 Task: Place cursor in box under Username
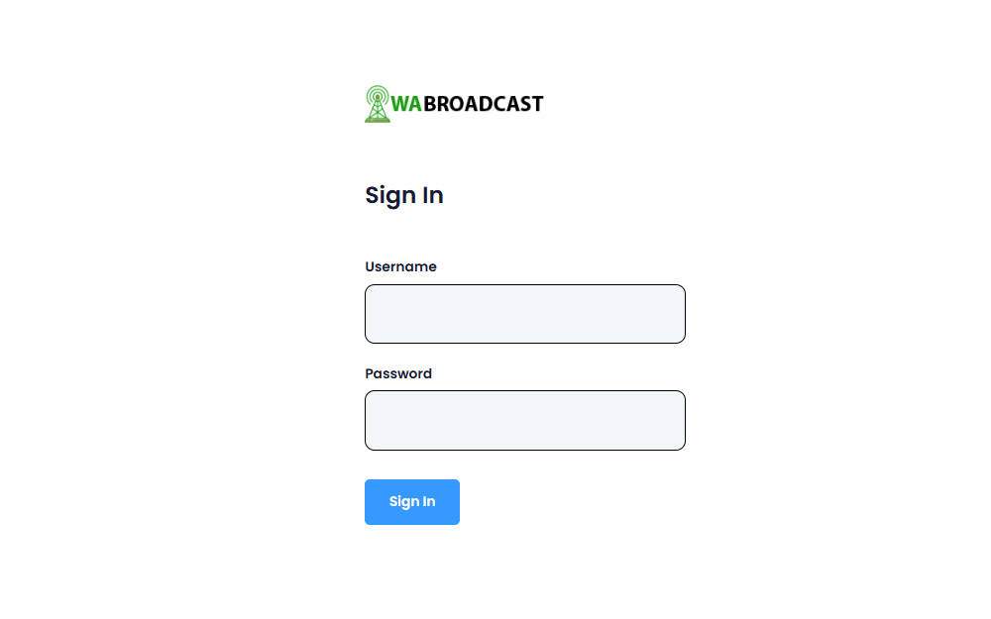click(524, 314)
